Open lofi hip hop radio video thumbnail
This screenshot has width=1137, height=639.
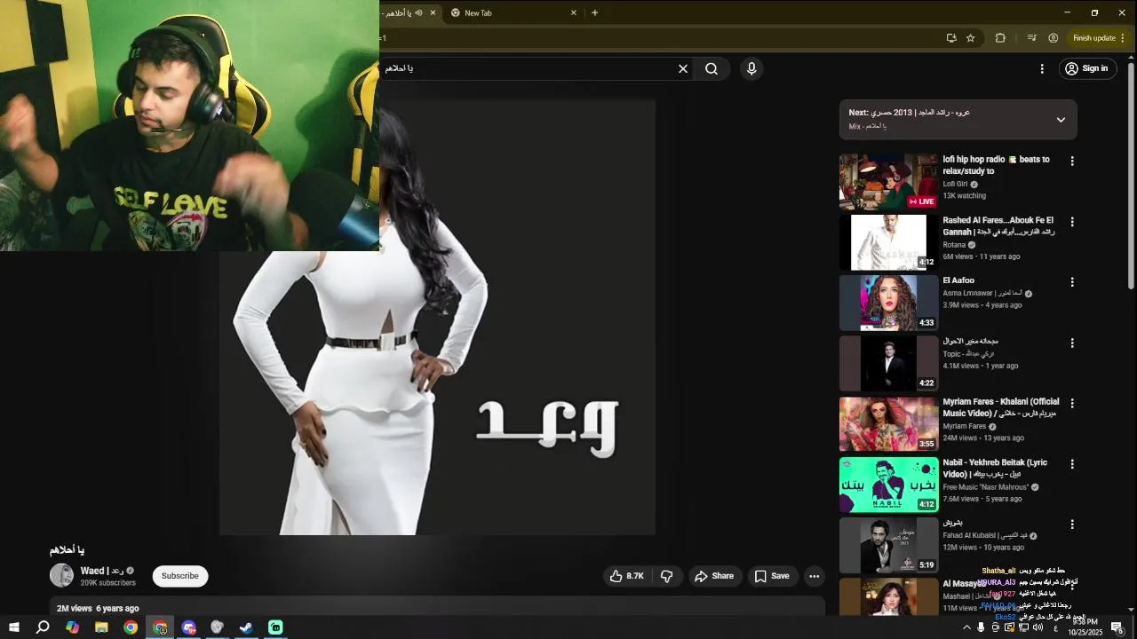888,181
